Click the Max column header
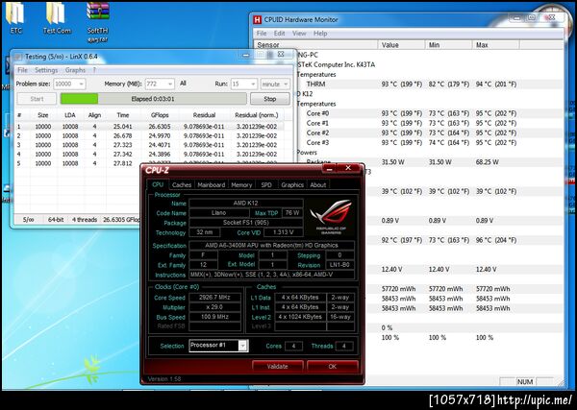Image resolution: width=577 pixels, height=410 pixels. (x=495, y=45)
